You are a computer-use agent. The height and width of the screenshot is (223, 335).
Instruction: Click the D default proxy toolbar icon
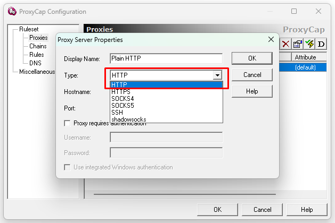coord(321,44)
